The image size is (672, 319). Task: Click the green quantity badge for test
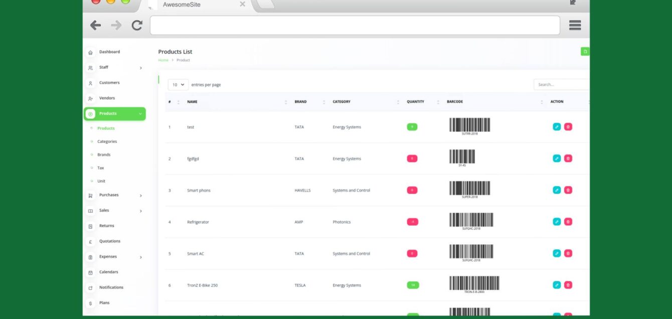click(x=412, y=127)
